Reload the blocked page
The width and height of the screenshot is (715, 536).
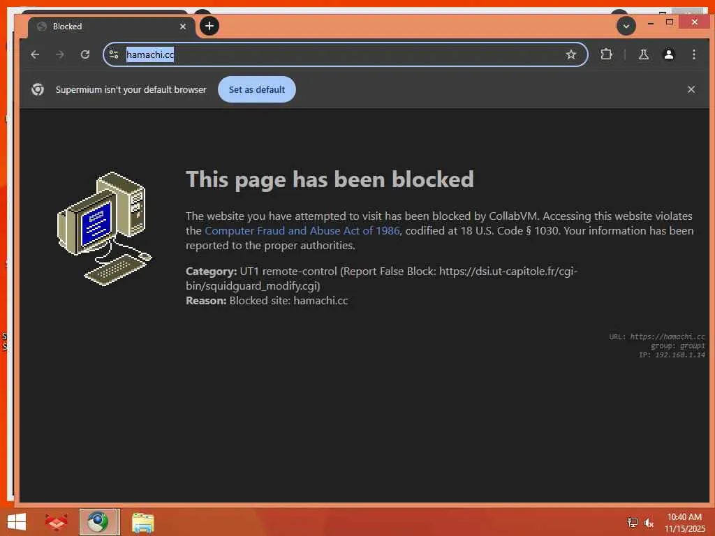[x=84, y=54]
